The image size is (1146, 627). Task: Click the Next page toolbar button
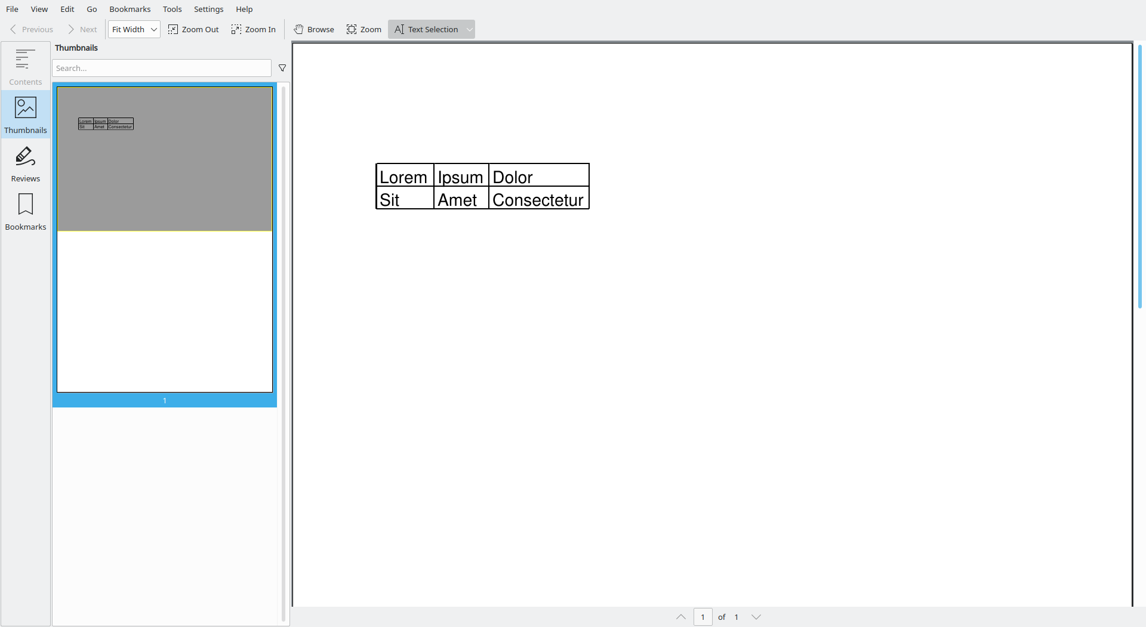[82, 29]
